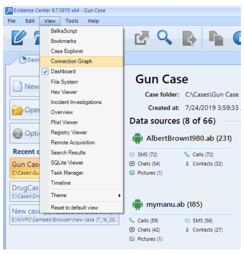Click the blue pencil edit toolbar icon

coord(19,38)
